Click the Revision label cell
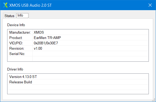 pos(20,48)
